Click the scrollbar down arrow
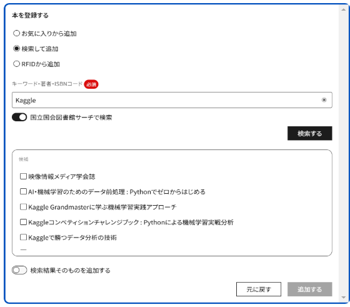 click(x=343, y=298)
